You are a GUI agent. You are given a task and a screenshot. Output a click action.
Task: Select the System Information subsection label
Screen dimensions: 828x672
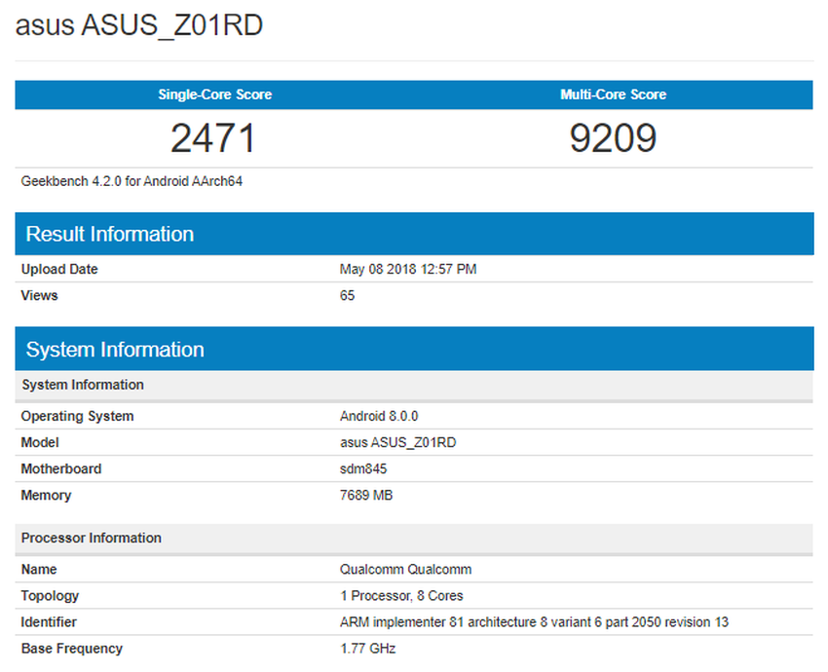[x=82, y=385]
